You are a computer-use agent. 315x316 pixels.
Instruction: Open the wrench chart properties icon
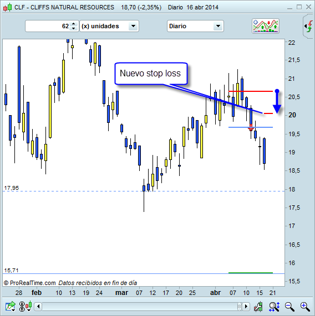[x=258, y=307]
